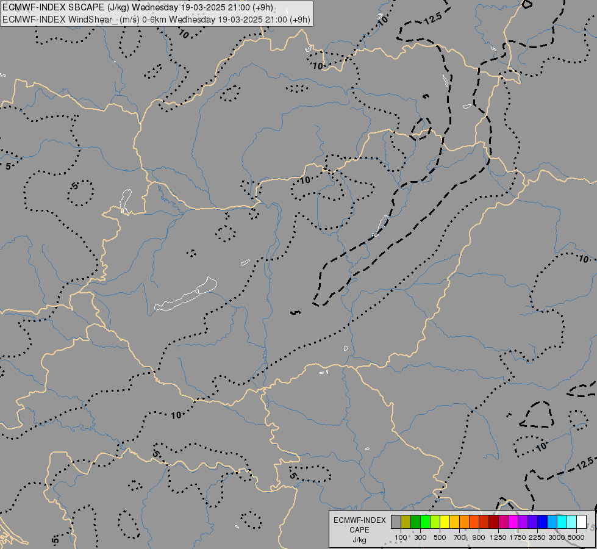Pick the brick red swatch right of 900
Image resolution: width=597 pixels, height=549 pixels.
coord(484,522)
